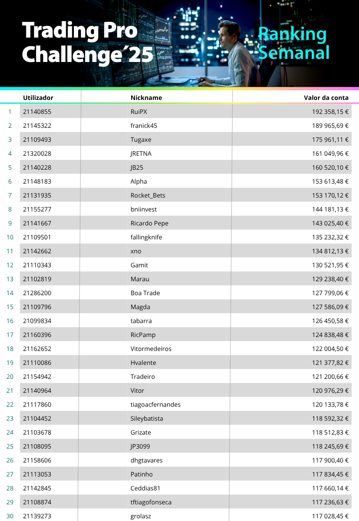
Task: Click the Ranking Semanal heading
Action: 293,43
